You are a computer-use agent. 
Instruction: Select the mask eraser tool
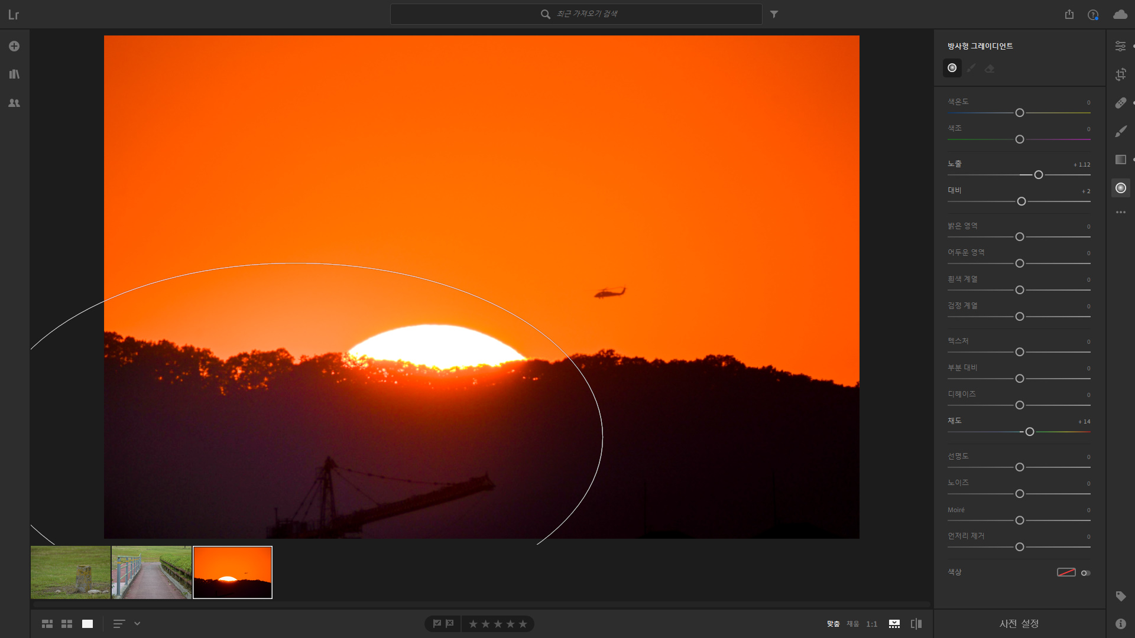990,69
